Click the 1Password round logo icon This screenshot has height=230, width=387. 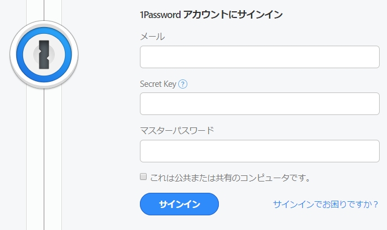click(44, 54)
